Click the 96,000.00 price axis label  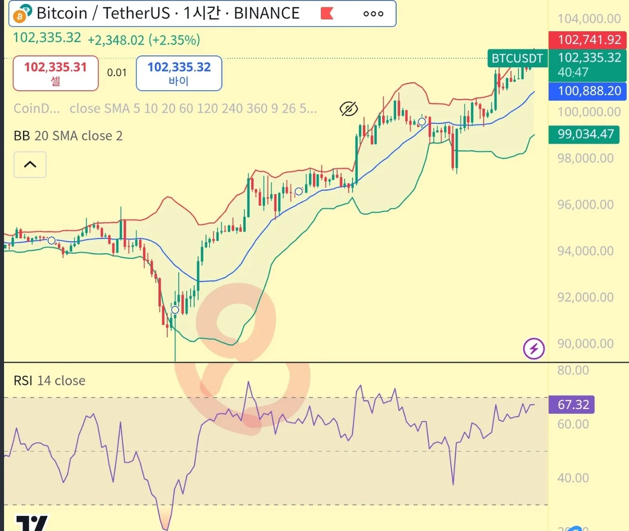[585, 205]
